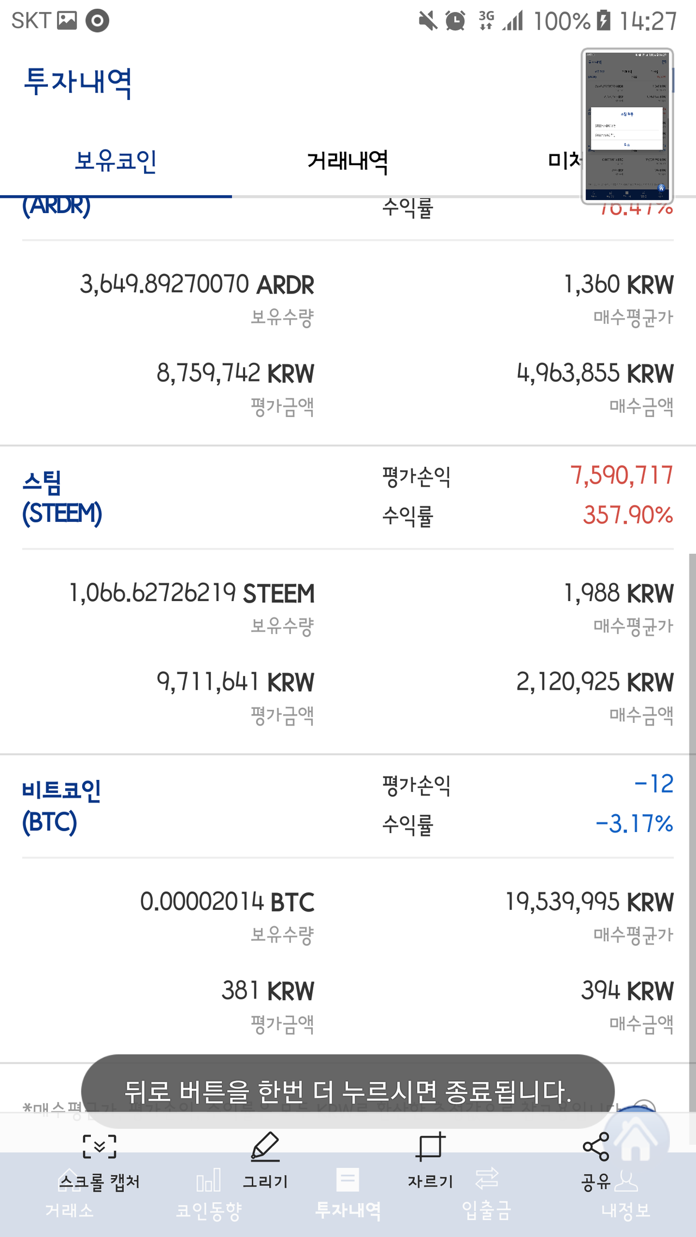This screenshot has height=1237, width=696.
Task: Open 코인동향 coin trends chart icon
Action: [x=208, y=1180]
